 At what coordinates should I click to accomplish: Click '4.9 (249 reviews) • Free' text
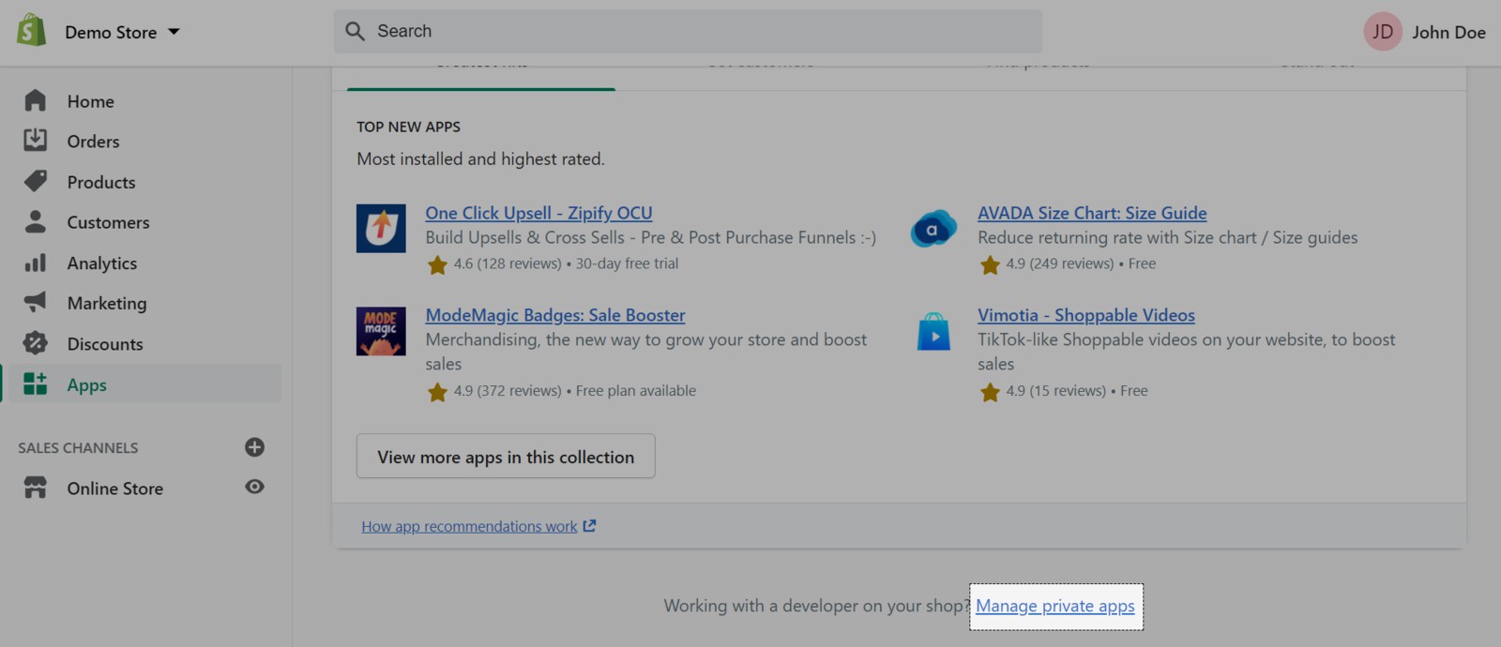[x=1081, y=263]
